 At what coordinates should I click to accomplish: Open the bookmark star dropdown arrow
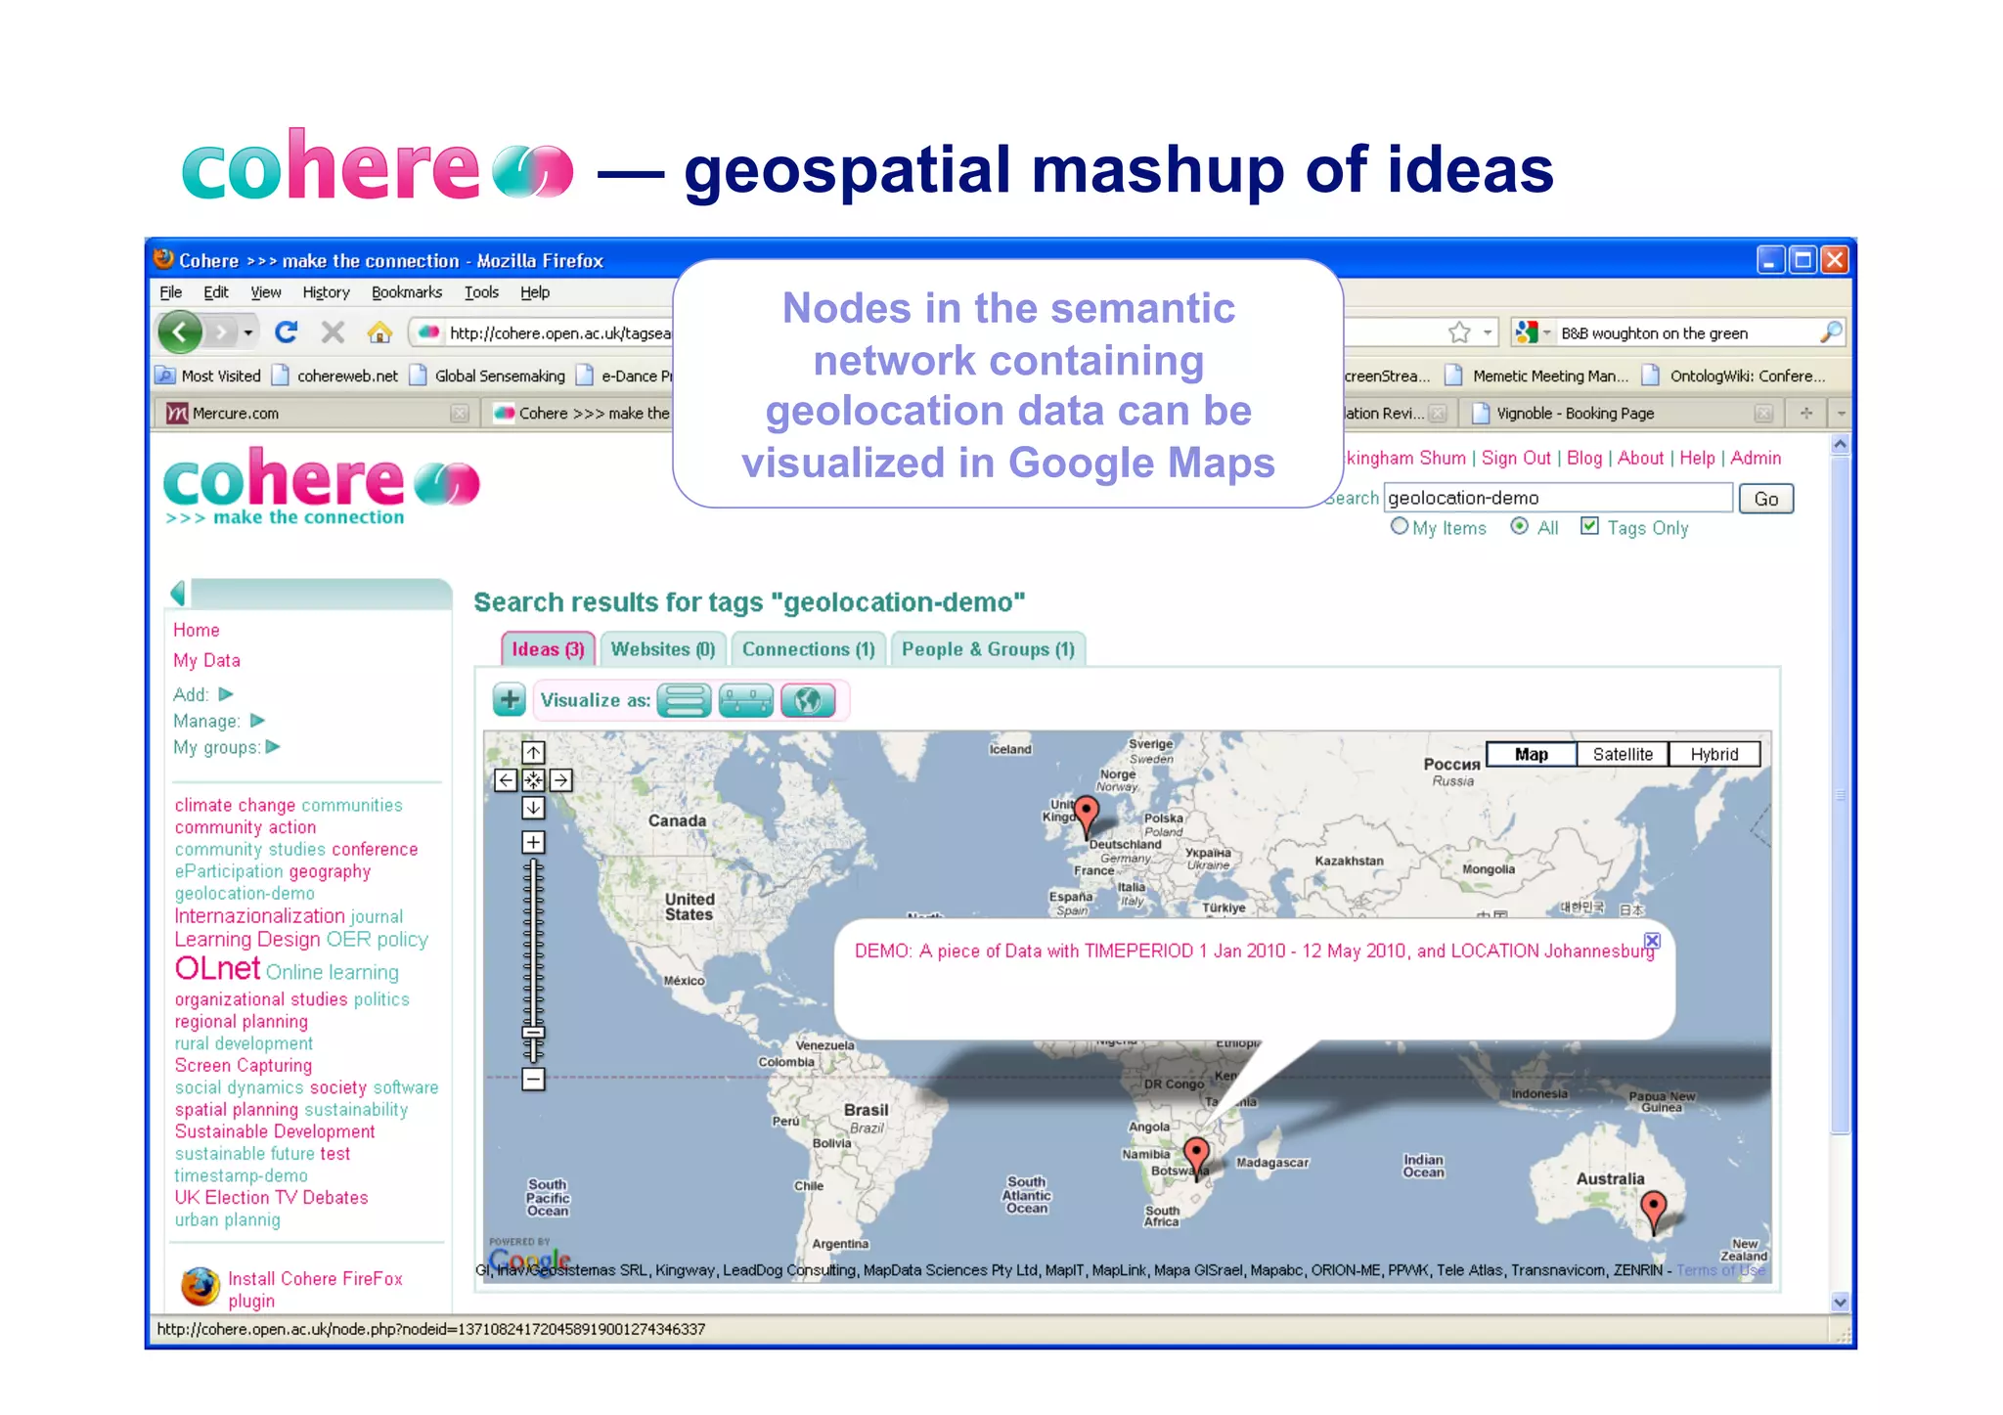tap(1488, 332)
